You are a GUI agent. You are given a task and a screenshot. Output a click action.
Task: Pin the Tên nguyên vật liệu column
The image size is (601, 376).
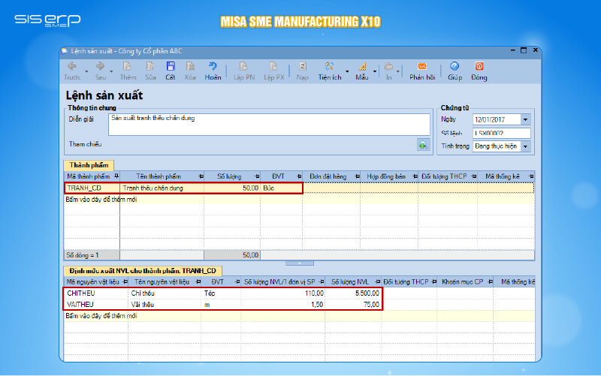[x=198, y=281]
